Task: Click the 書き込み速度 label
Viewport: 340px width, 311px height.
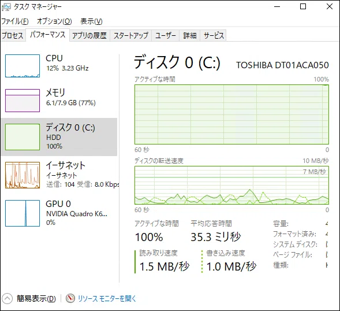Action: (x=226, y=253)
